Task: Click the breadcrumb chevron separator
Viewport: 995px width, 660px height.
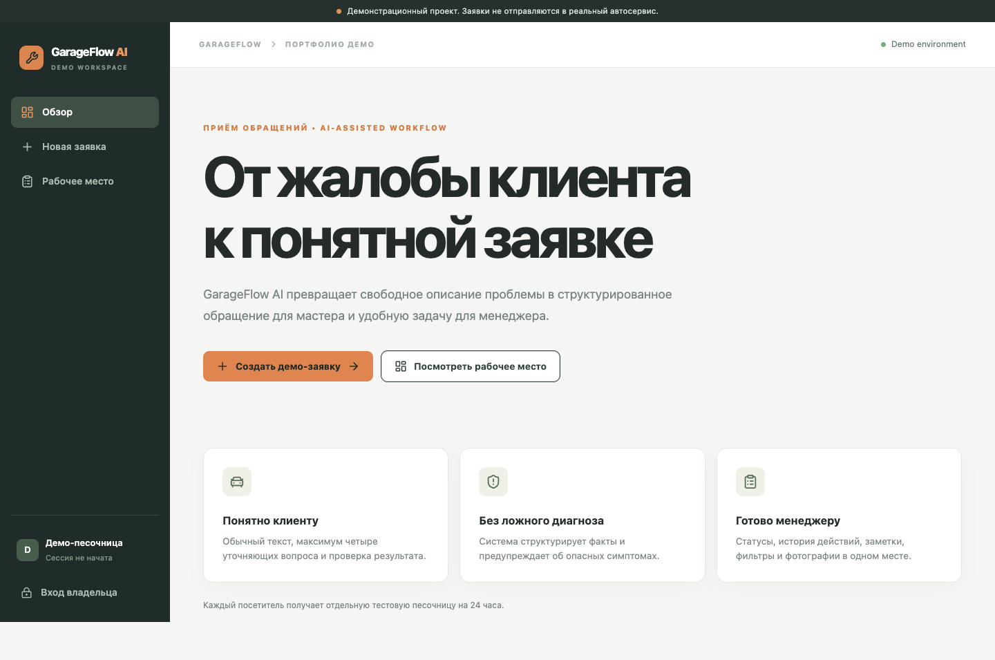Action: tap(274, 44)
